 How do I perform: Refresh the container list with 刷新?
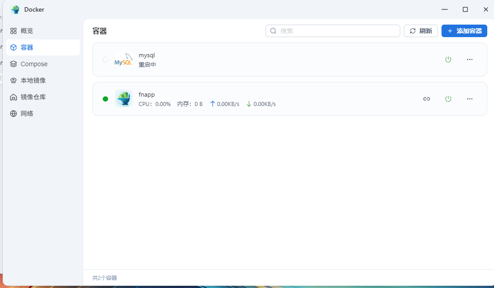(x=420, y=31)
